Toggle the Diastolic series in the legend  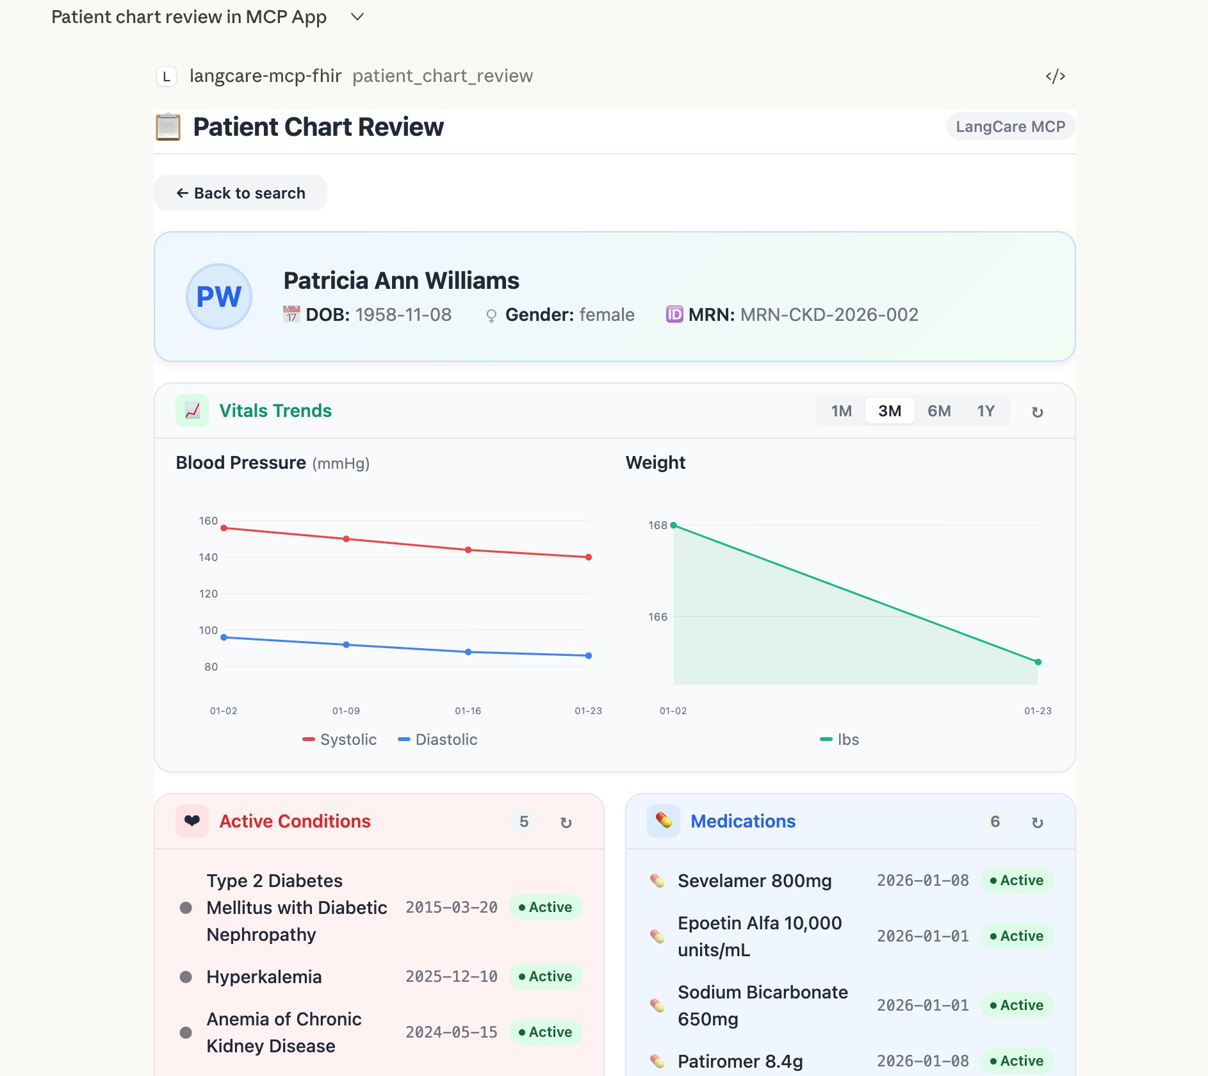point(438,739)
